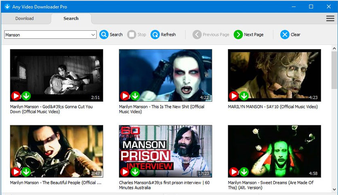338x195 pixels.
Task: Click the Refresh icon in toolbar
Action: pos(155,35)
